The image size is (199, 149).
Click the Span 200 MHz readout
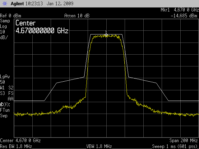tap(183, 140)
